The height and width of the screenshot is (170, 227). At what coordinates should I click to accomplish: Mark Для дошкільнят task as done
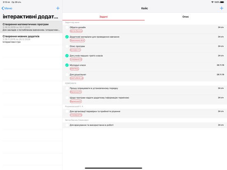point(67,75)
